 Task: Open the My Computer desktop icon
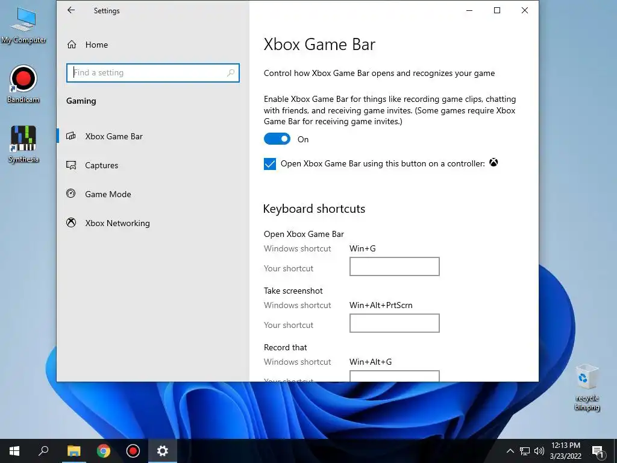coord(23,25)
